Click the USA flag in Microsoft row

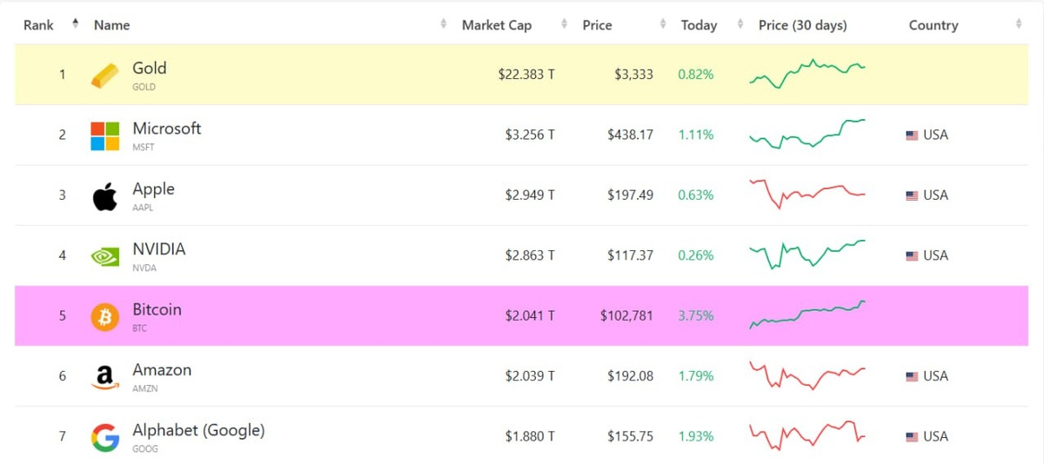912,136
